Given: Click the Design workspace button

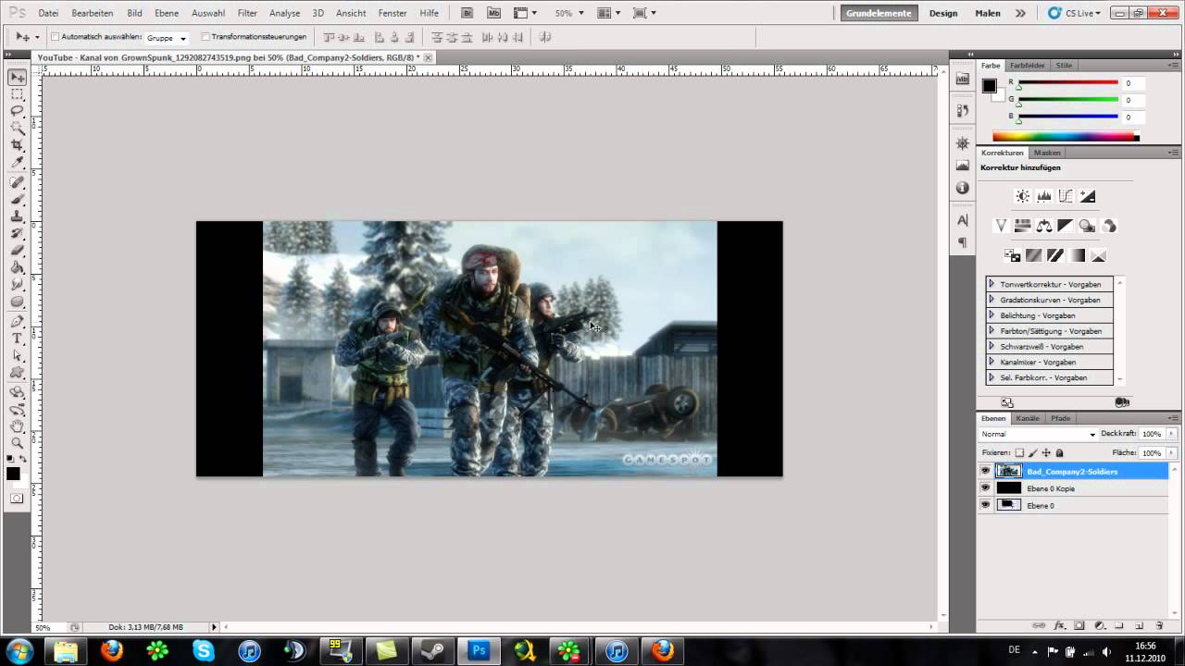Looking at the screenshot, I should point(943,13).
